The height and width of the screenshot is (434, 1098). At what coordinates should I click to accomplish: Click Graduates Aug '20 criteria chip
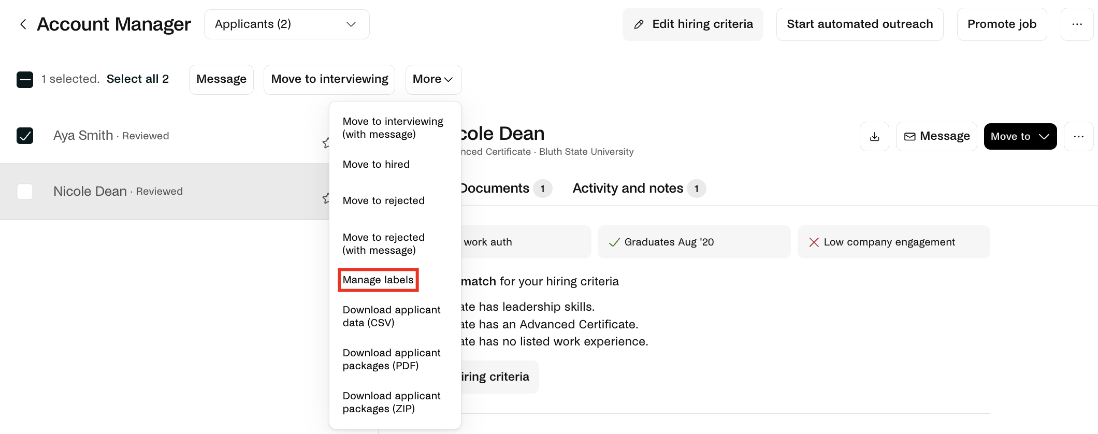(694, 242)
